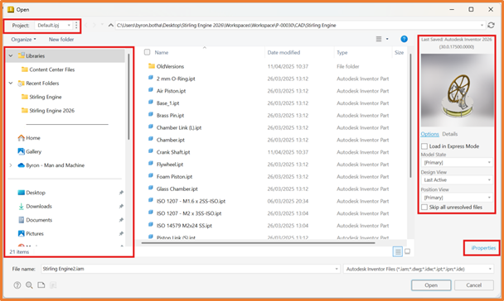Expand the File name history dropdown arrow
Screen dimensions: 504x301
(337, 269)
